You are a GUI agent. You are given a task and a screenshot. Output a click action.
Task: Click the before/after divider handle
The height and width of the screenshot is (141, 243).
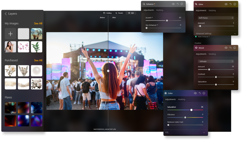pyautogui.click(x=108, y=71)
